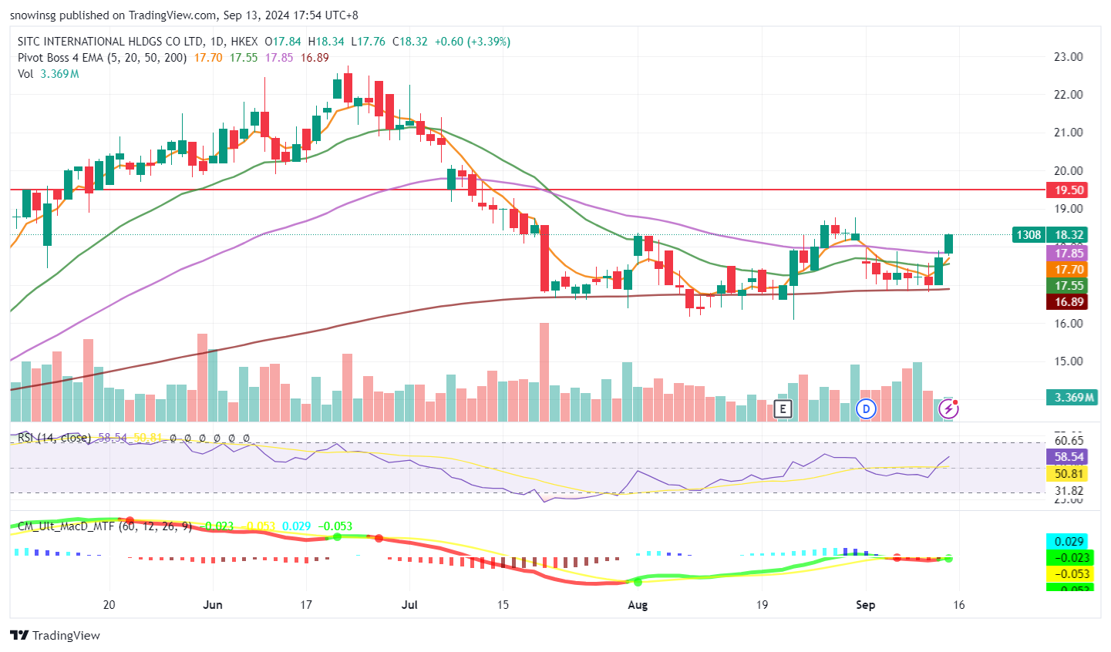Click the RSI axis label 60.65
Viewport: 1111px width, 652px height.
(x=1068, y=441)
